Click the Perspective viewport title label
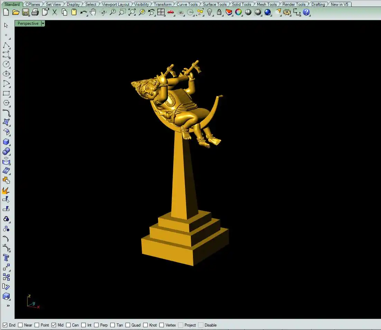Viewport: 381px width, 330px height. (x=28, y=23)
